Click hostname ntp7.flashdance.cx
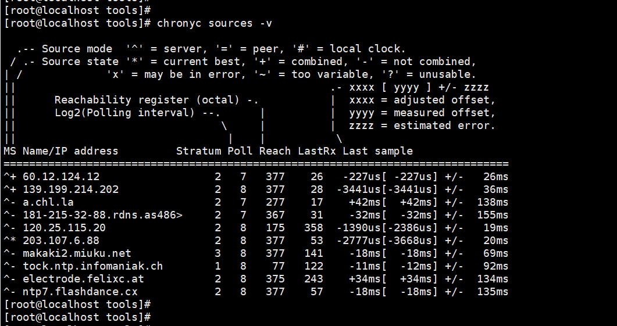Viewport: 617px width, 326px height. pos(80,292)
